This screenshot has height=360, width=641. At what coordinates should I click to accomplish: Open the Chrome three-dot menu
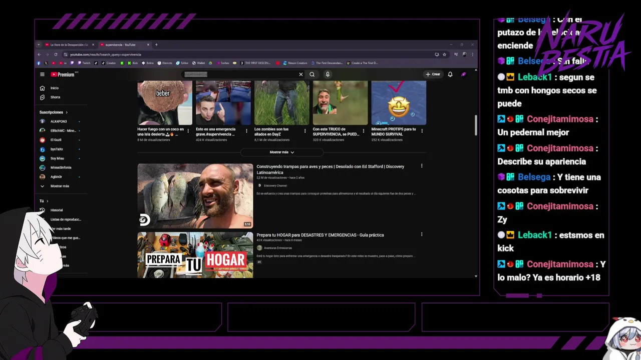[x=472, y=54]
